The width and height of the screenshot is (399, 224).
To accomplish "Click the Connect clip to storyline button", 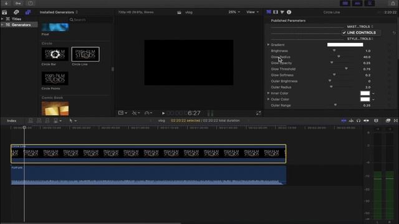I will (31, 121).
